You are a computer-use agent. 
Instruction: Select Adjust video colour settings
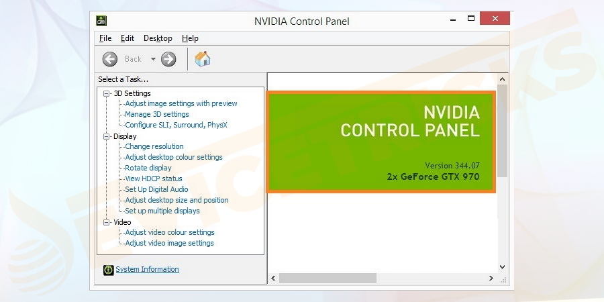pos(170,232)
